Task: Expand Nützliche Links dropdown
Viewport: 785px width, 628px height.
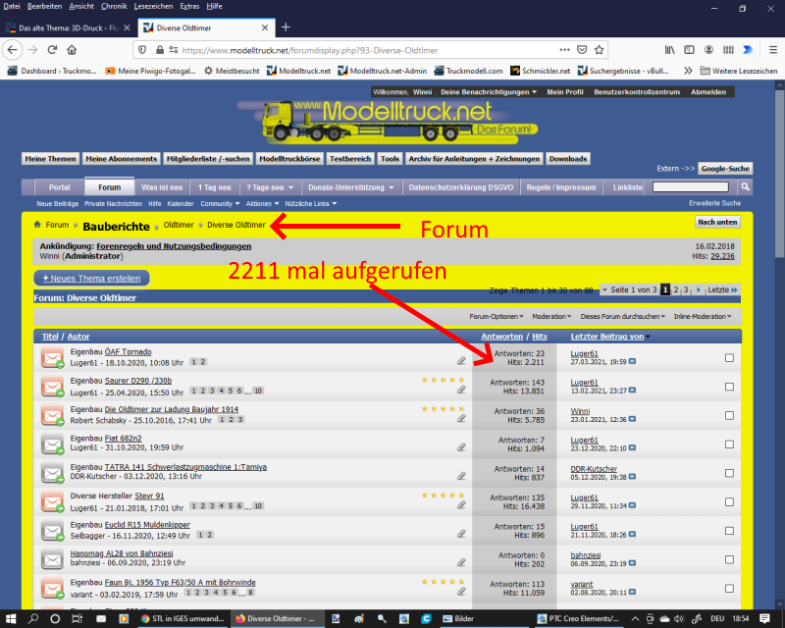Action: coord(310,204)
